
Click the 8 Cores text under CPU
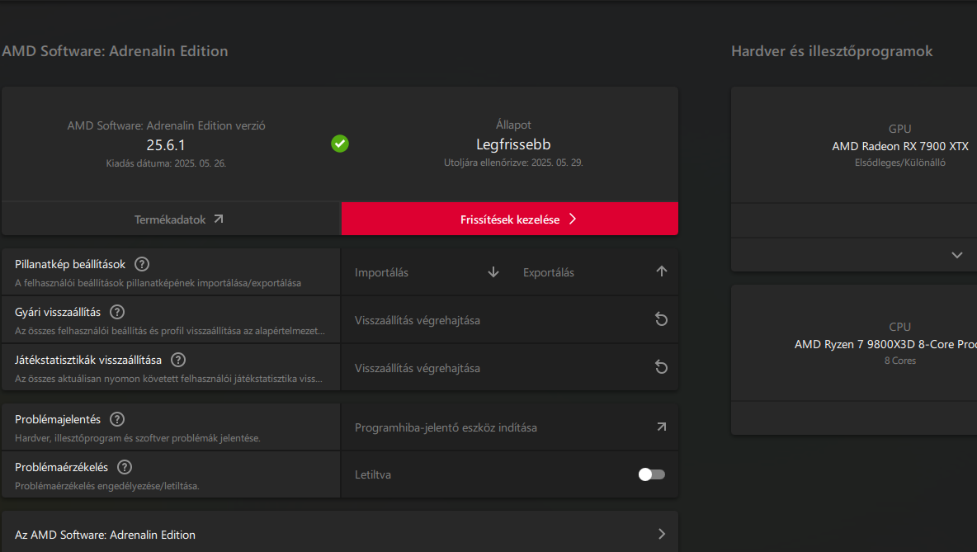[x=899, y=361]
